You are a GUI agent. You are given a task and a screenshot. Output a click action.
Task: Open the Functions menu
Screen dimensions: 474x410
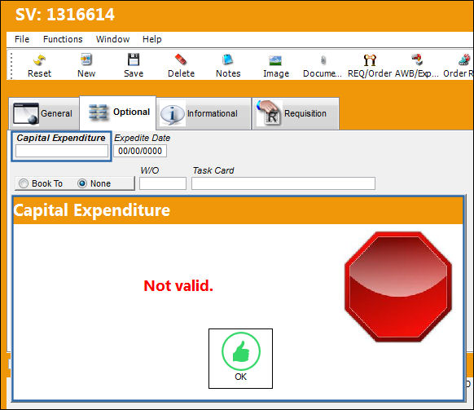click(63, 39)
